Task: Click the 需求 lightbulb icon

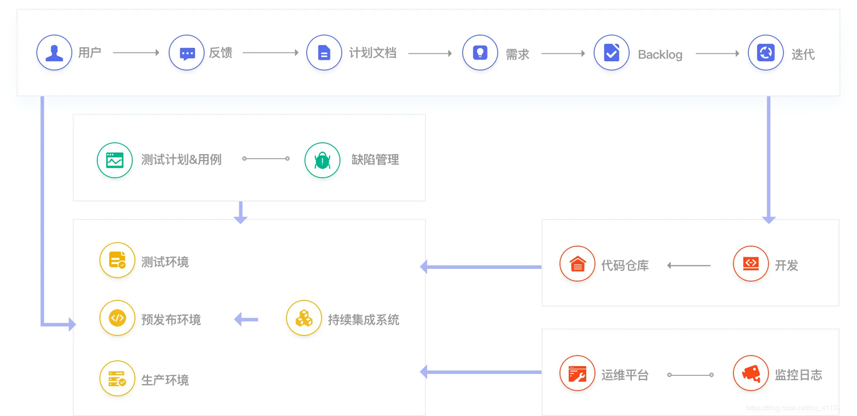Action: coord(480,52)
